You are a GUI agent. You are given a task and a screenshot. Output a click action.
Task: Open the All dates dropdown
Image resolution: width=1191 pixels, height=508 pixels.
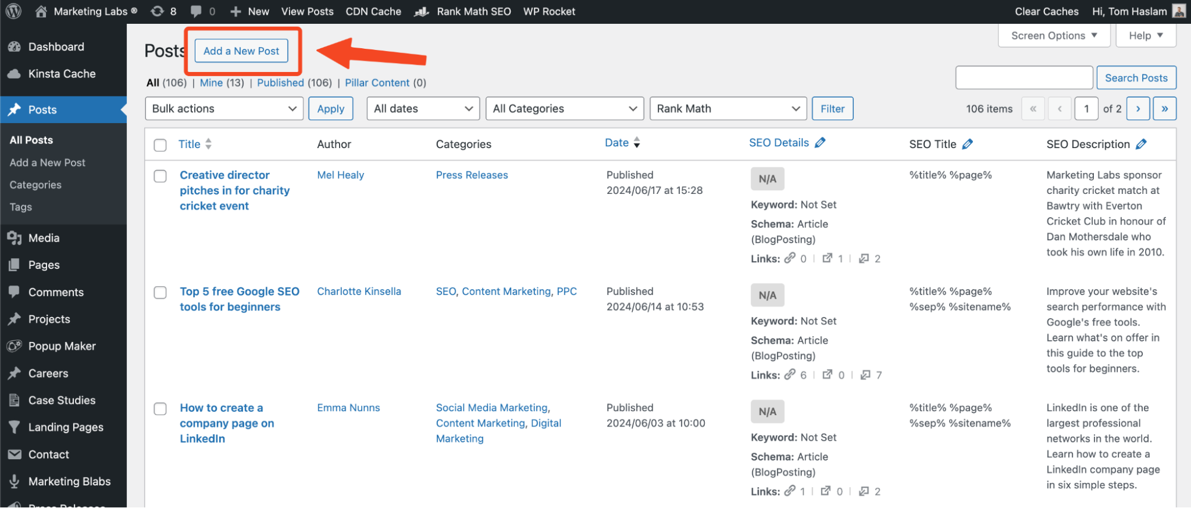tap(423, 108)
